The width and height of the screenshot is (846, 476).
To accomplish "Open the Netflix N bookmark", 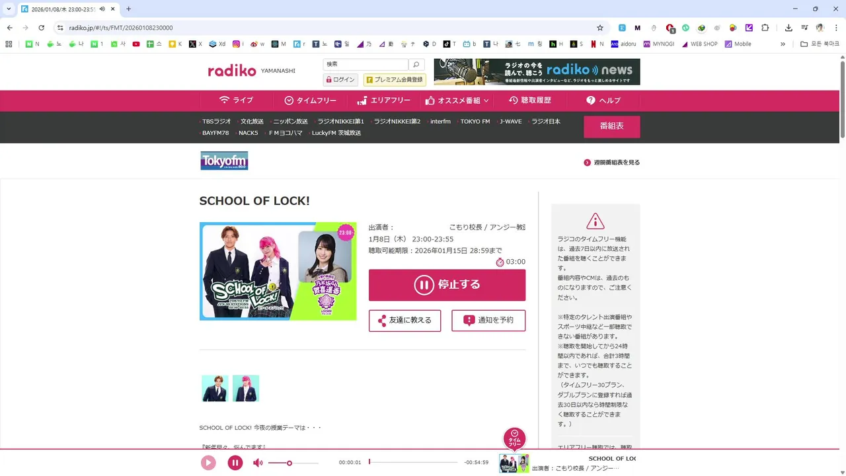I will pyautogui.click(x=597, y=44).
